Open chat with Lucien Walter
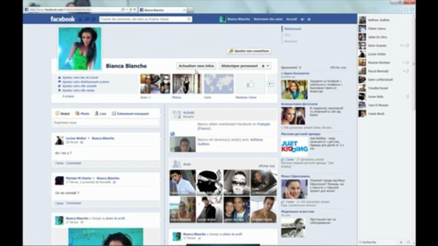 384,54
